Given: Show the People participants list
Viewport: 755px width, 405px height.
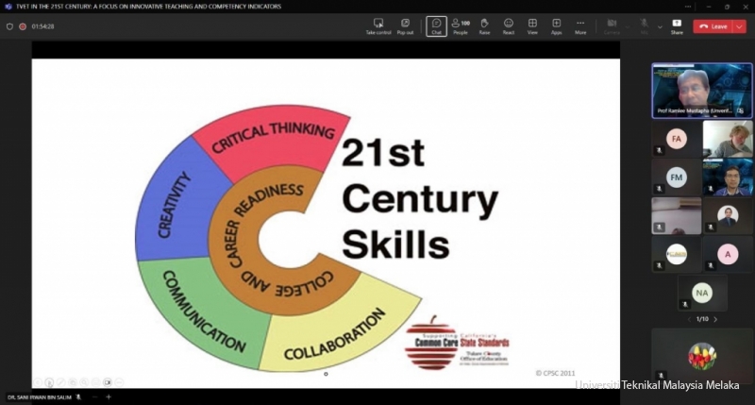Looking at the screenshot, I should tap(461, 25).
